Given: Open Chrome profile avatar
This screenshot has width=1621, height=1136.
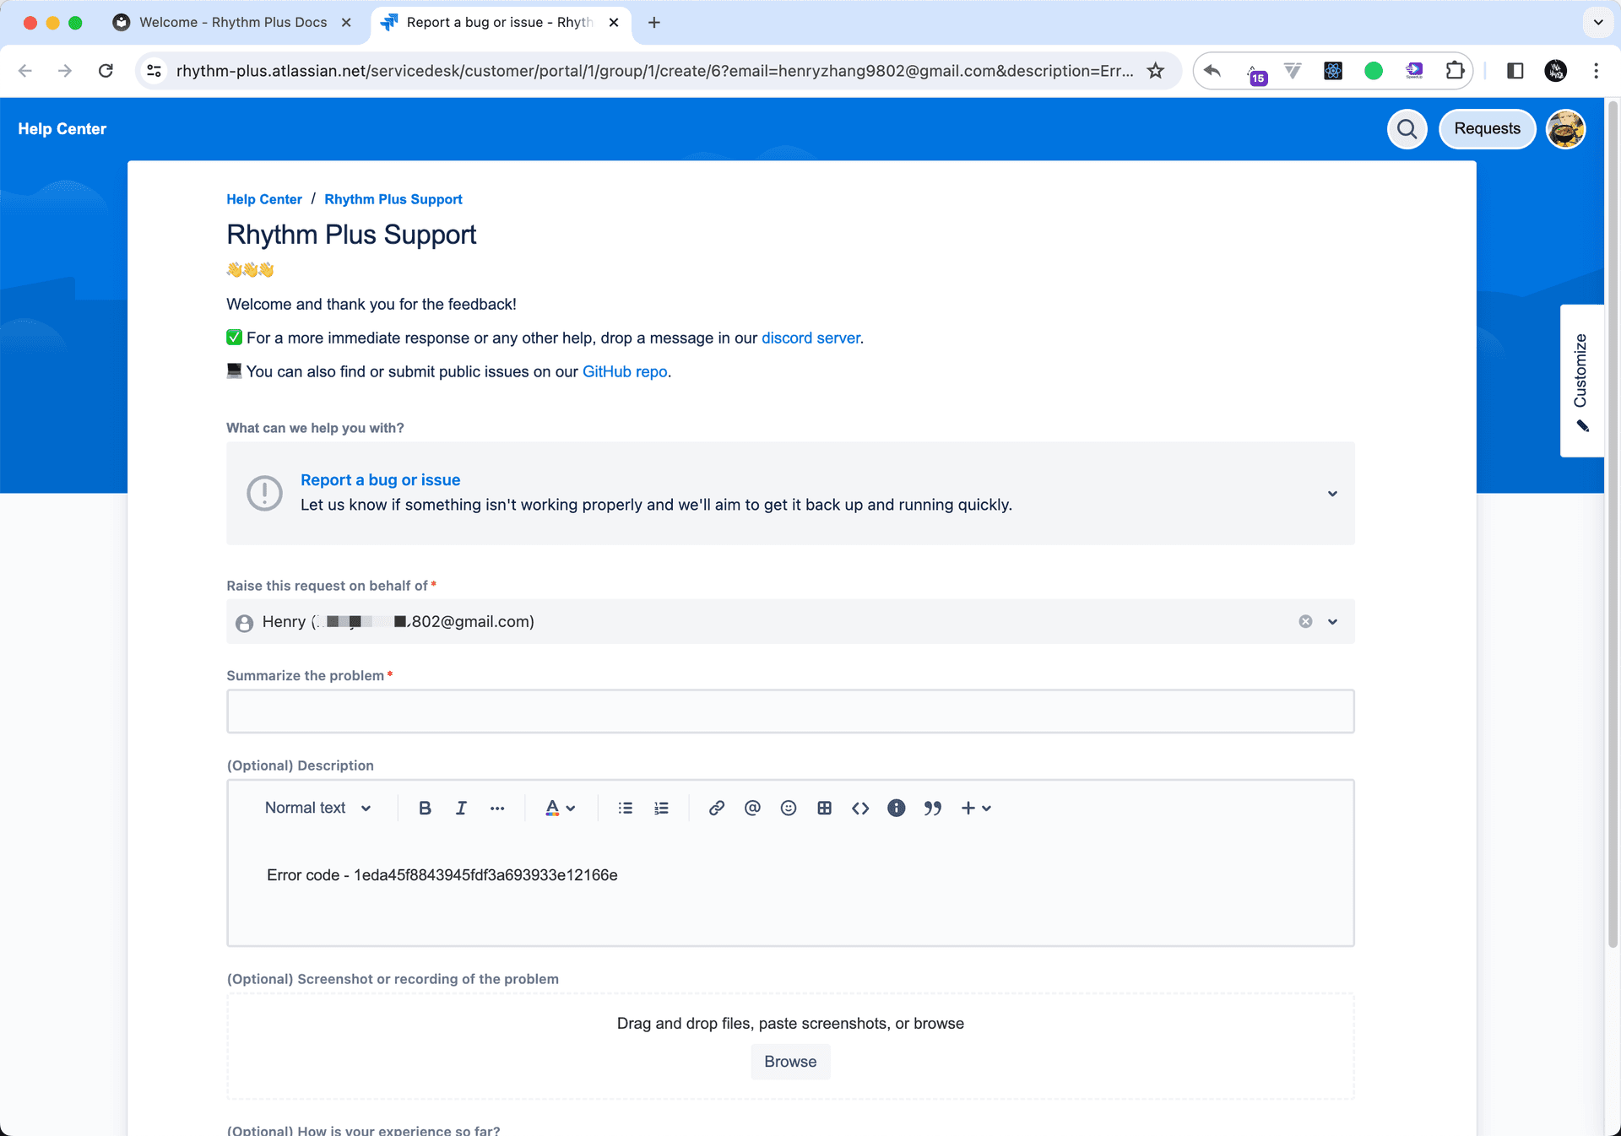Looking at the screenshot, I should coord(1556,71).
